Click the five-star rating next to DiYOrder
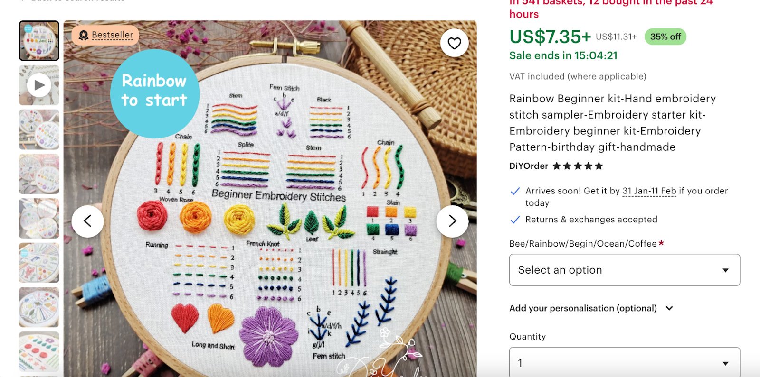 point(578,166)
